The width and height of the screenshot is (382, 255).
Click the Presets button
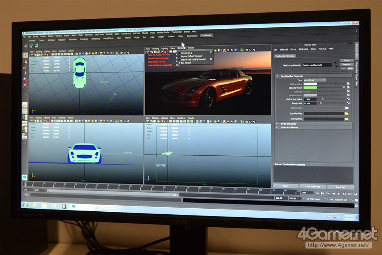click(347, 65)
